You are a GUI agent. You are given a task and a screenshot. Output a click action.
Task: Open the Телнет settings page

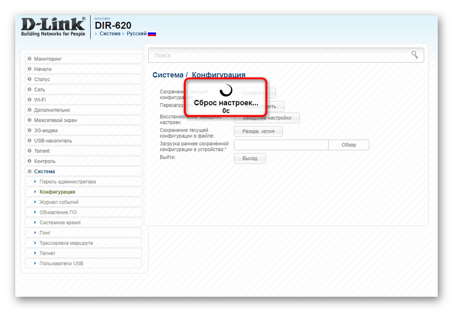coord(83,253)
